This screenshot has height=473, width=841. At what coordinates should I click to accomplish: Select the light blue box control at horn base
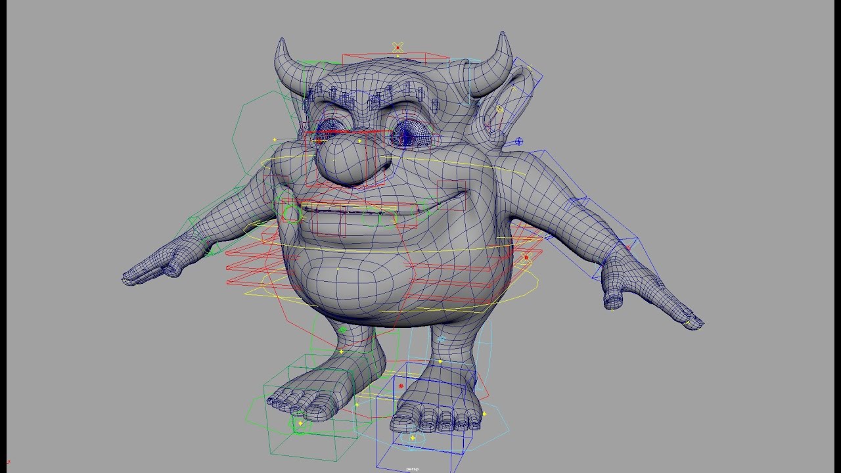(x=465, y=82)
